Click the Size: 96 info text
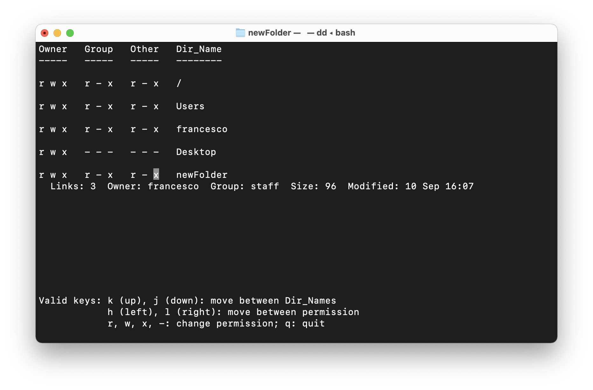The image size is (593, 390). point(313,186)
